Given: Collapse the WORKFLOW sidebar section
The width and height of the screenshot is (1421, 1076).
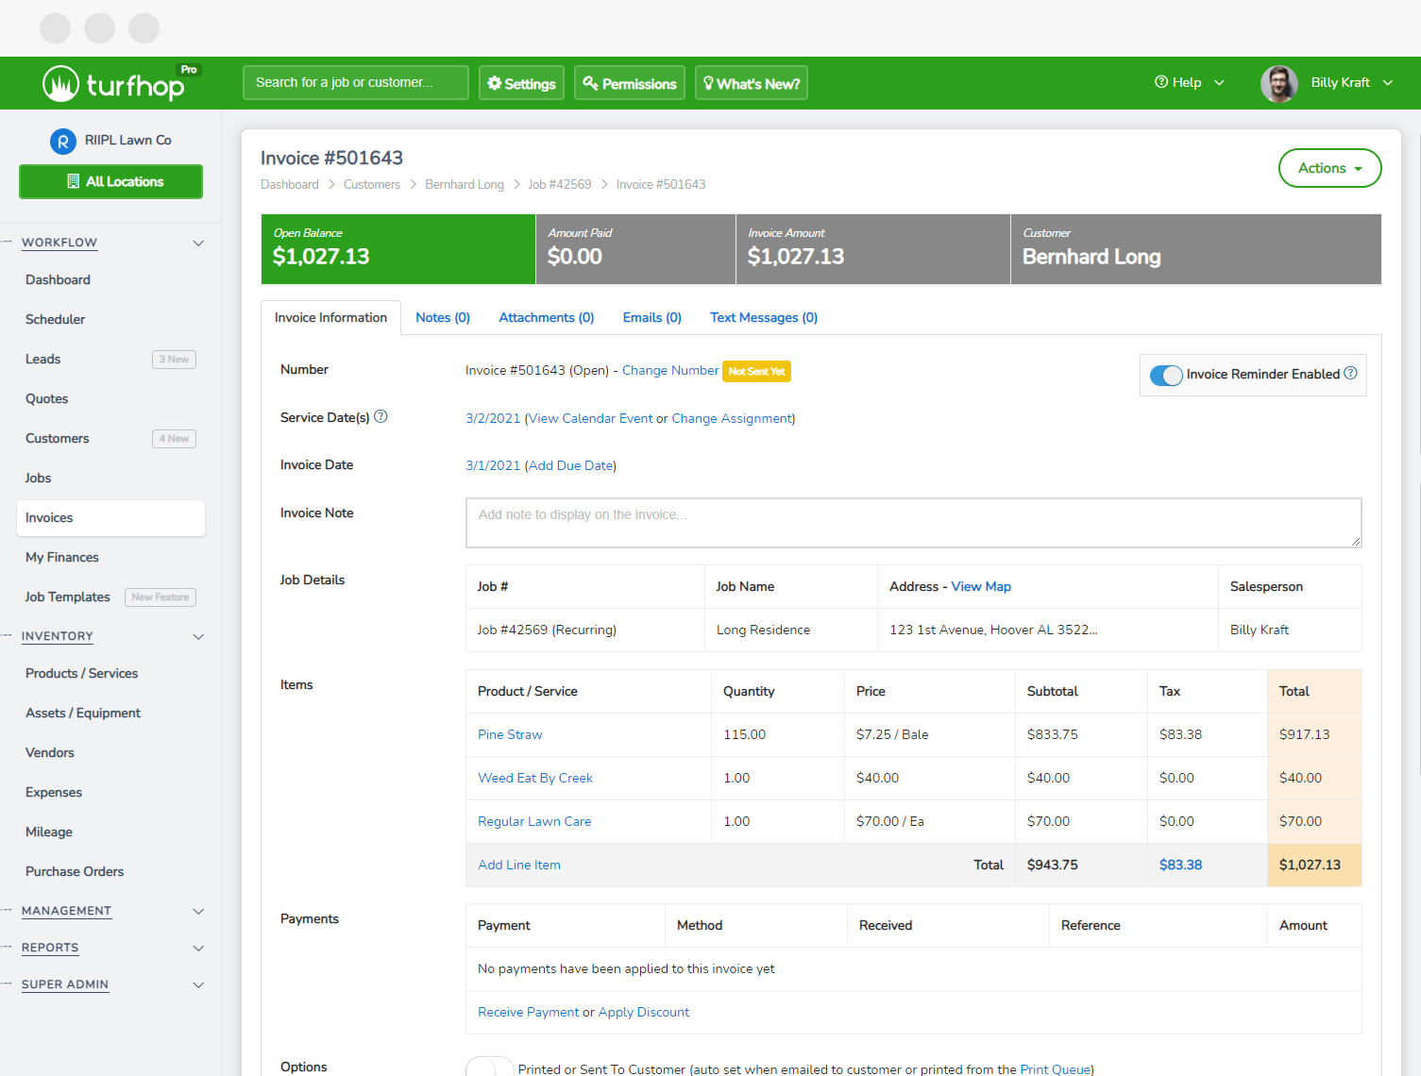Looking at the screenshot, I should pos(198,243).
